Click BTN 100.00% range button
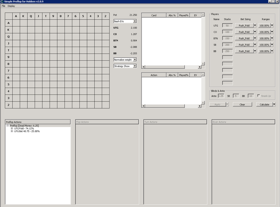Viewport: 280px width, 207px height. point(264,38)
